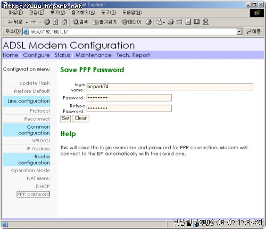Open the Tech. Report navigation link
This screenshot has width=266, height=229.
pos(133,55)
